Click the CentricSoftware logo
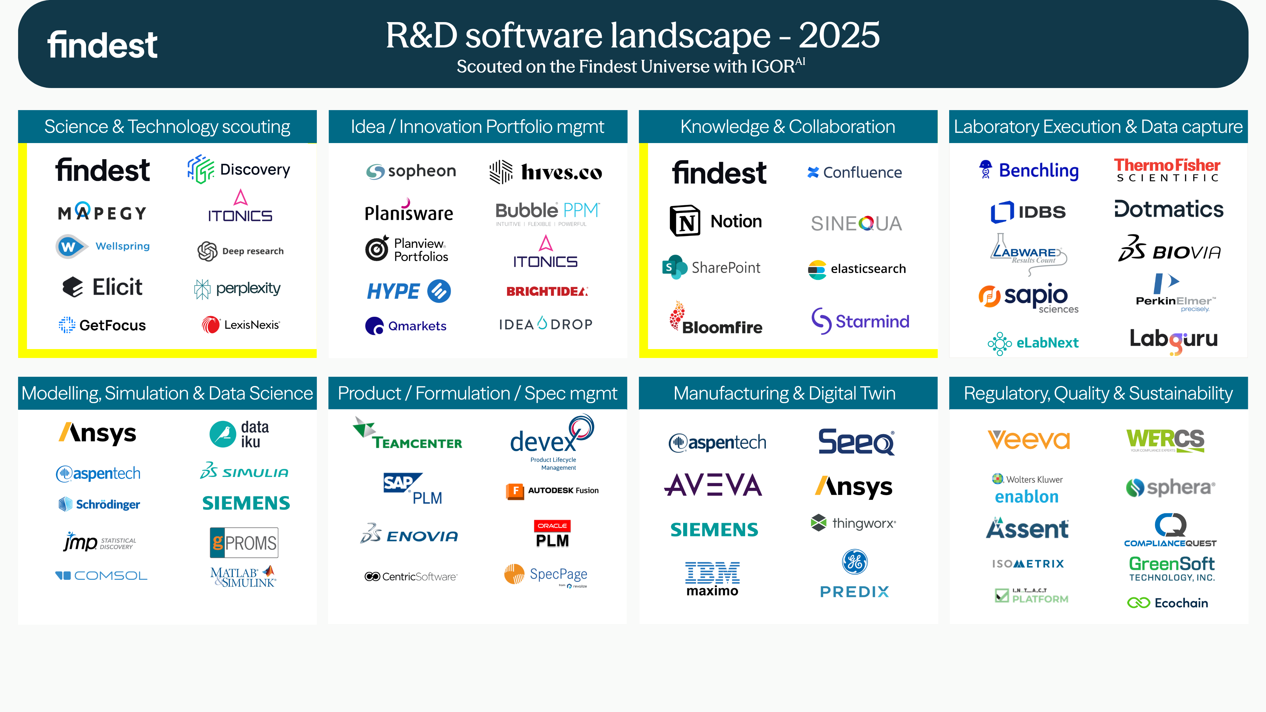 pyautogui.click(x=411, y=577)
